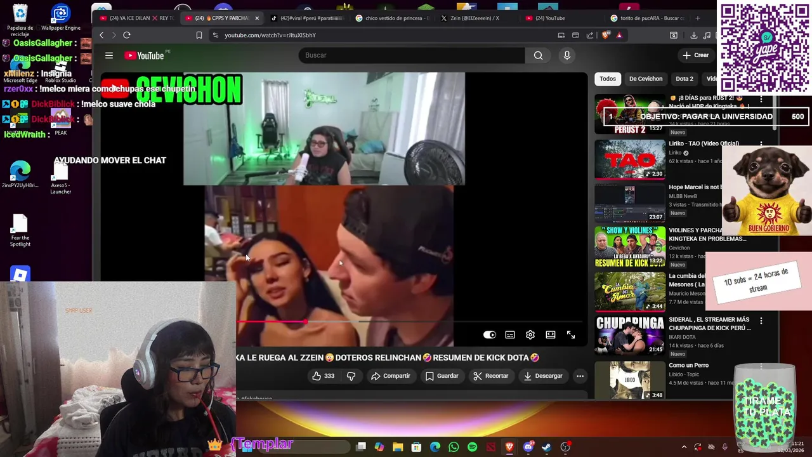Open SIDERAL, EL STREAMER MÁS video title
Screen dimensions: 812x457
pos(709,324)
